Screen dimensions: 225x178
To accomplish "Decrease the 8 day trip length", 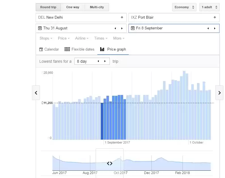I will 98,61.
